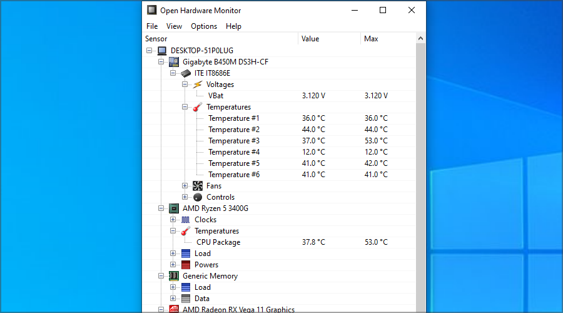Expand the Load group under AMD Ryzen
This screenshot has width=563, height=313.
point(173,254)
